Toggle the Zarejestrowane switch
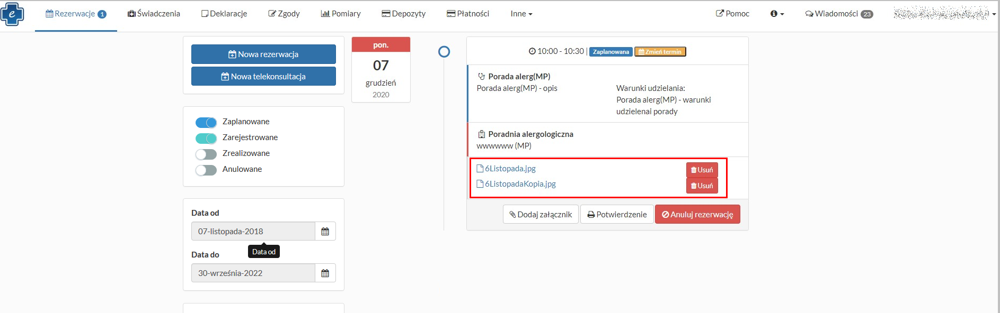The height and width of the screenshot is (313, 1000). click(x=206, y=139)
